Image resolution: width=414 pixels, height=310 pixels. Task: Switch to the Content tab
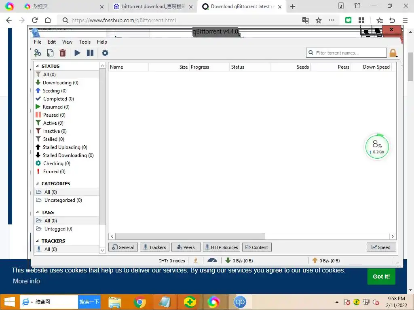257,247
